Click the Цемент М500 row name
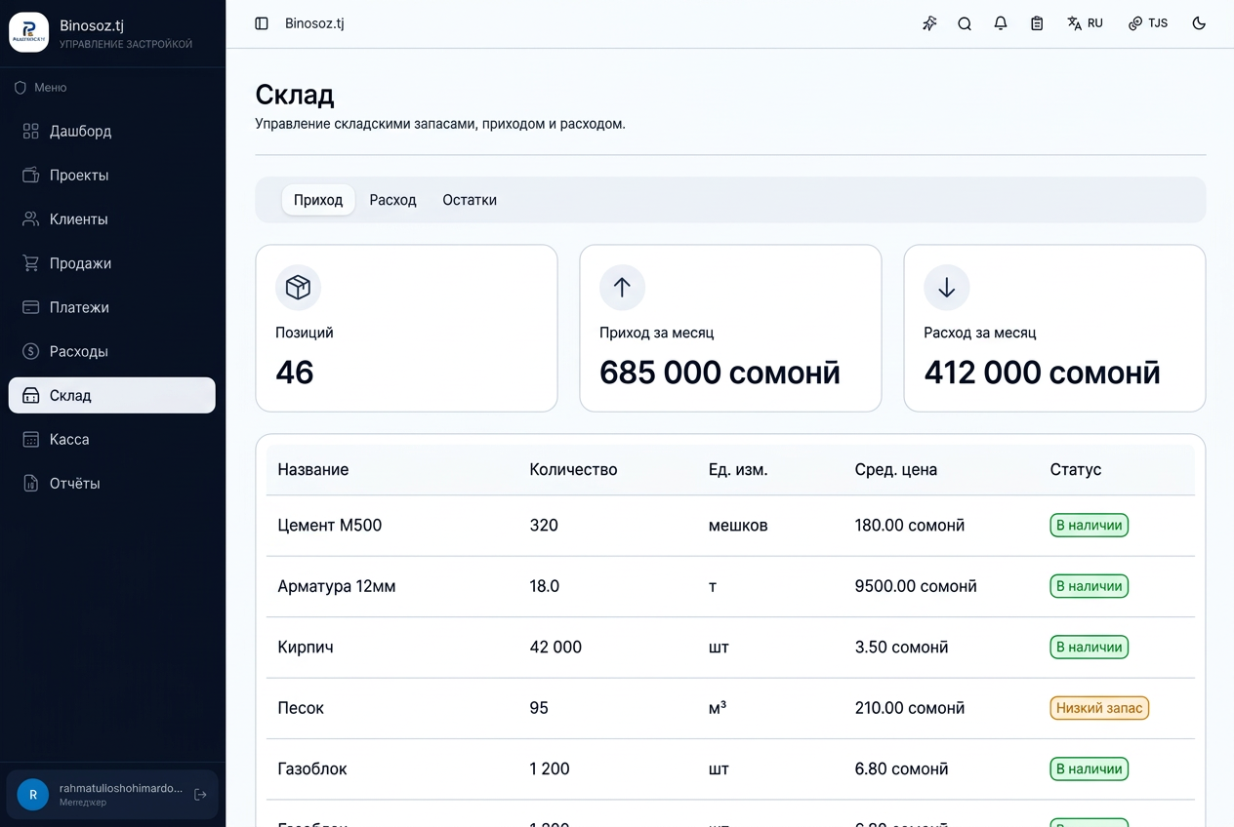 tap(330, 526)
